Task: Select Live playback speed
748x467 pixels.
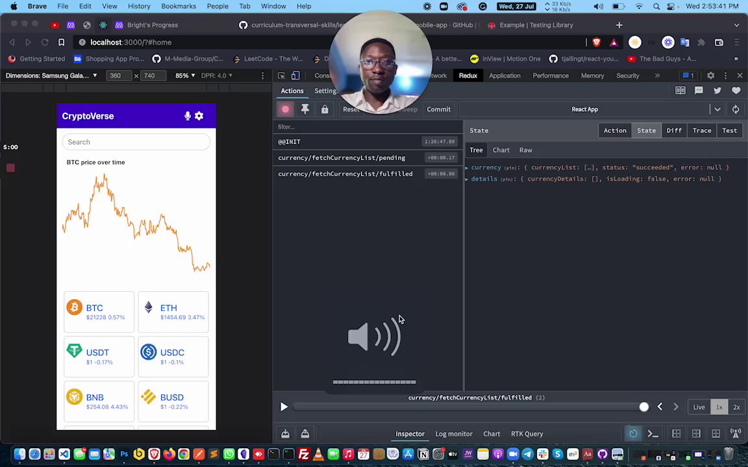Action: [x=699, y=407]
